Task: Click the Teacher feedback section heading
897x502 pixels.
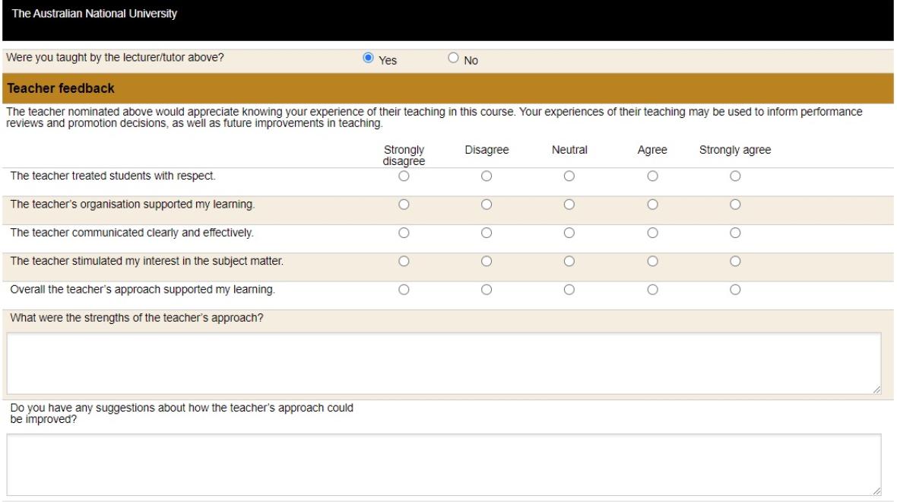Action: point(61,88)
